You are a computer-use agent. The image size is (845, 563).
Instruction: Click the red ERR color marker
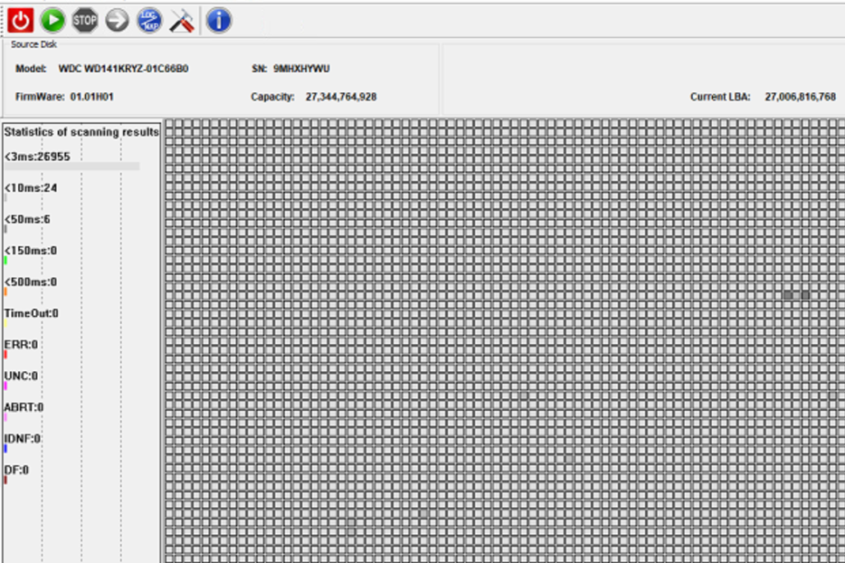click(x=6, y=355)
